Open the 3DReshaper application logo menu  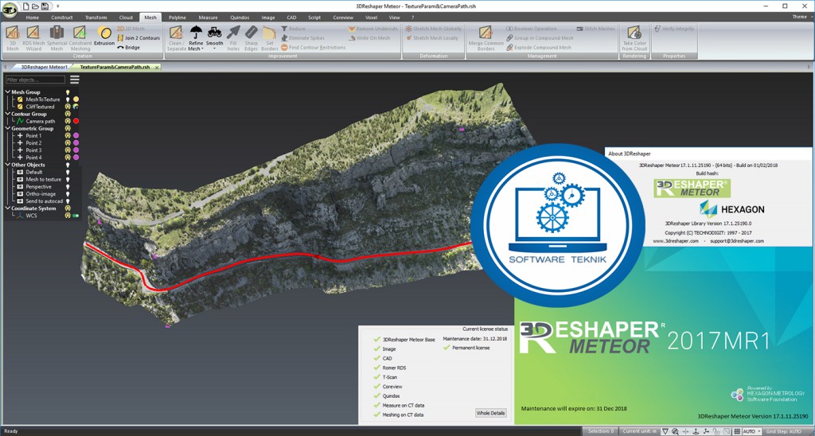[8, 9]
